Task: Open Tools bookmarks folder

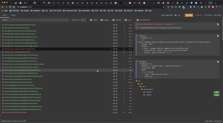Action: [x=149, y=11]
